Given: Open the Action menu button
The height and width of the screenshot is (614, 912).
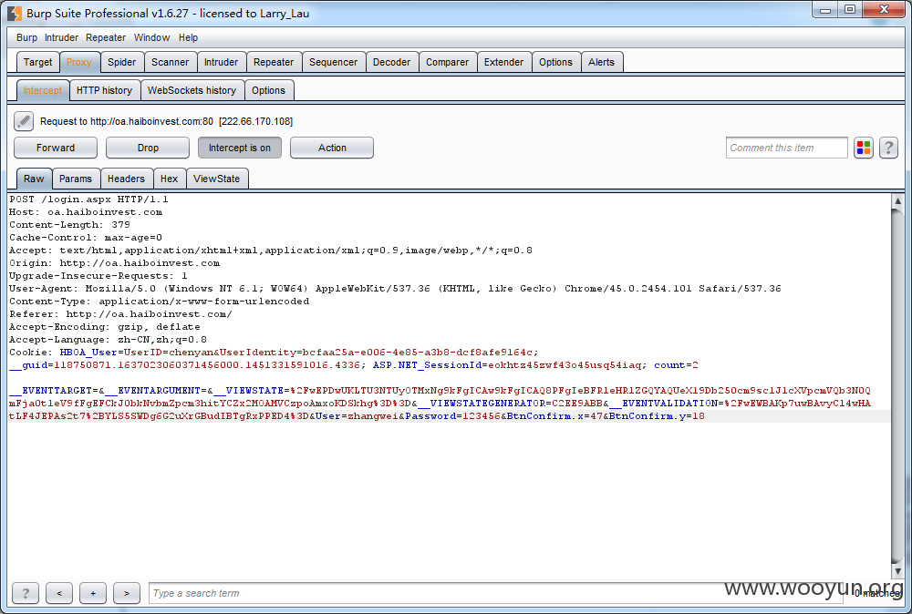Looking at the screenshot, I should pyautogui.click(x=332, y=148).
